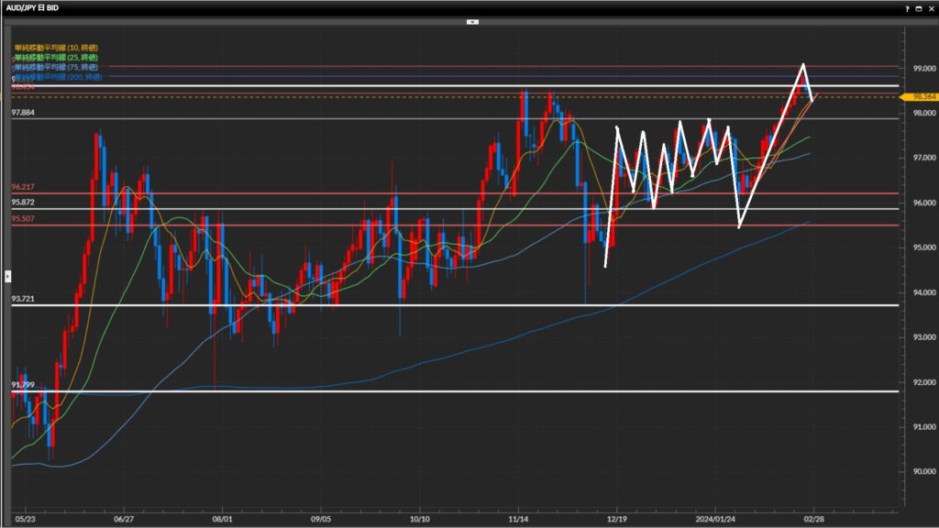The height and width of the screenshot is (528, 939).
Task: Expand the left side panel arrow
Action: pos(7,275)
